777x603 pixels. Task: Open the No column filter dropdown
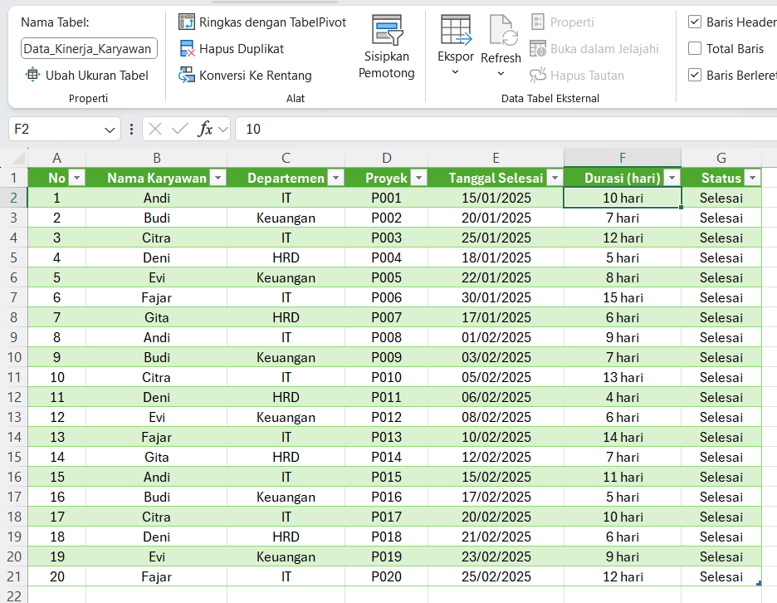click(77, 178)
